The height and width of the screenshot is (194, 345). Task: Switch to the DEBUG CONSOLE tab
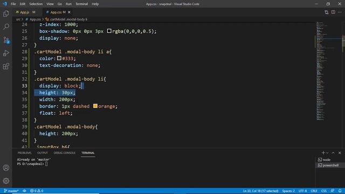pos(65,153)
